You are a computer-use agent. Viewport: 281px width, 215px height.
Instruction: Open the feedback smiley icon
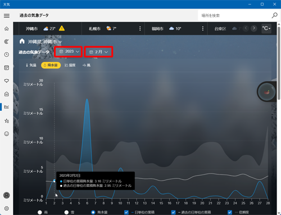click(7, 134)
